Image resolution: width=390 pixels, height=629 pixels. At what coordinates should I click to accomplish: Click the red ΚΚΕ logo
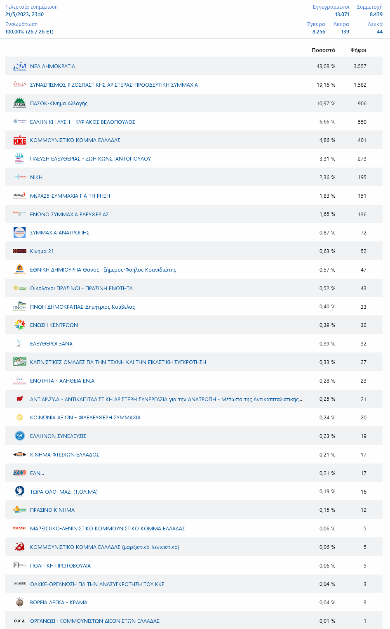pos(20,140)
